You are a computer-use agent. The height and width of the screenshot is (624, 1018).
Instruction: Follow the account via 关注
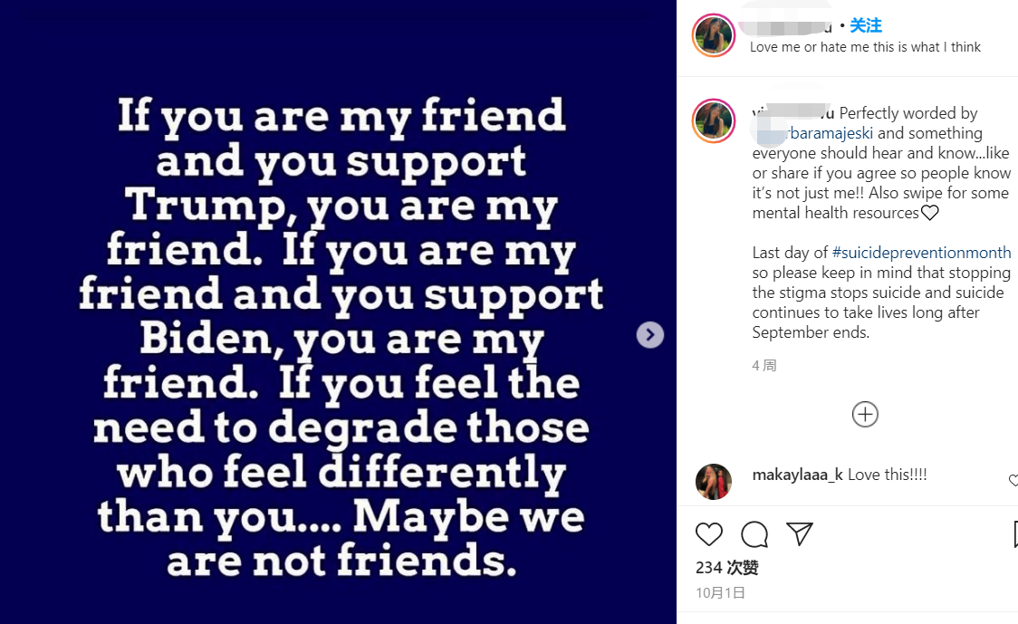click(866, 25)
